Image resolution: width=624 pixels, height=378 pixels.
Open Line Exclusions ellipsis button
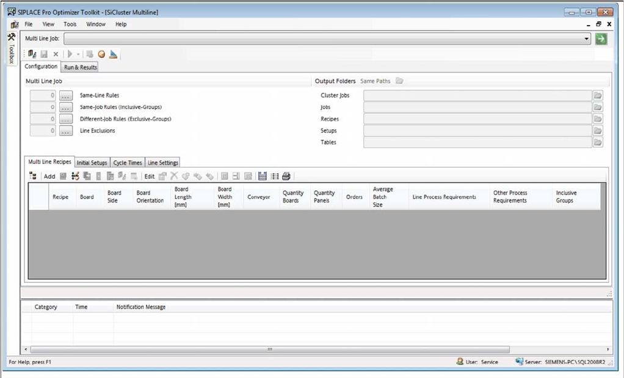click(x=66, y=130)
